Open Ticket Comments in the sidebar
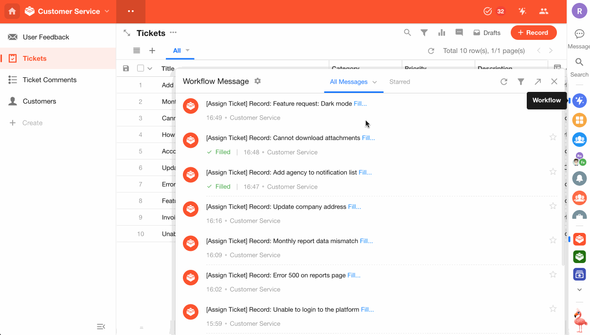590x335 pixels. tap(50, 80)
